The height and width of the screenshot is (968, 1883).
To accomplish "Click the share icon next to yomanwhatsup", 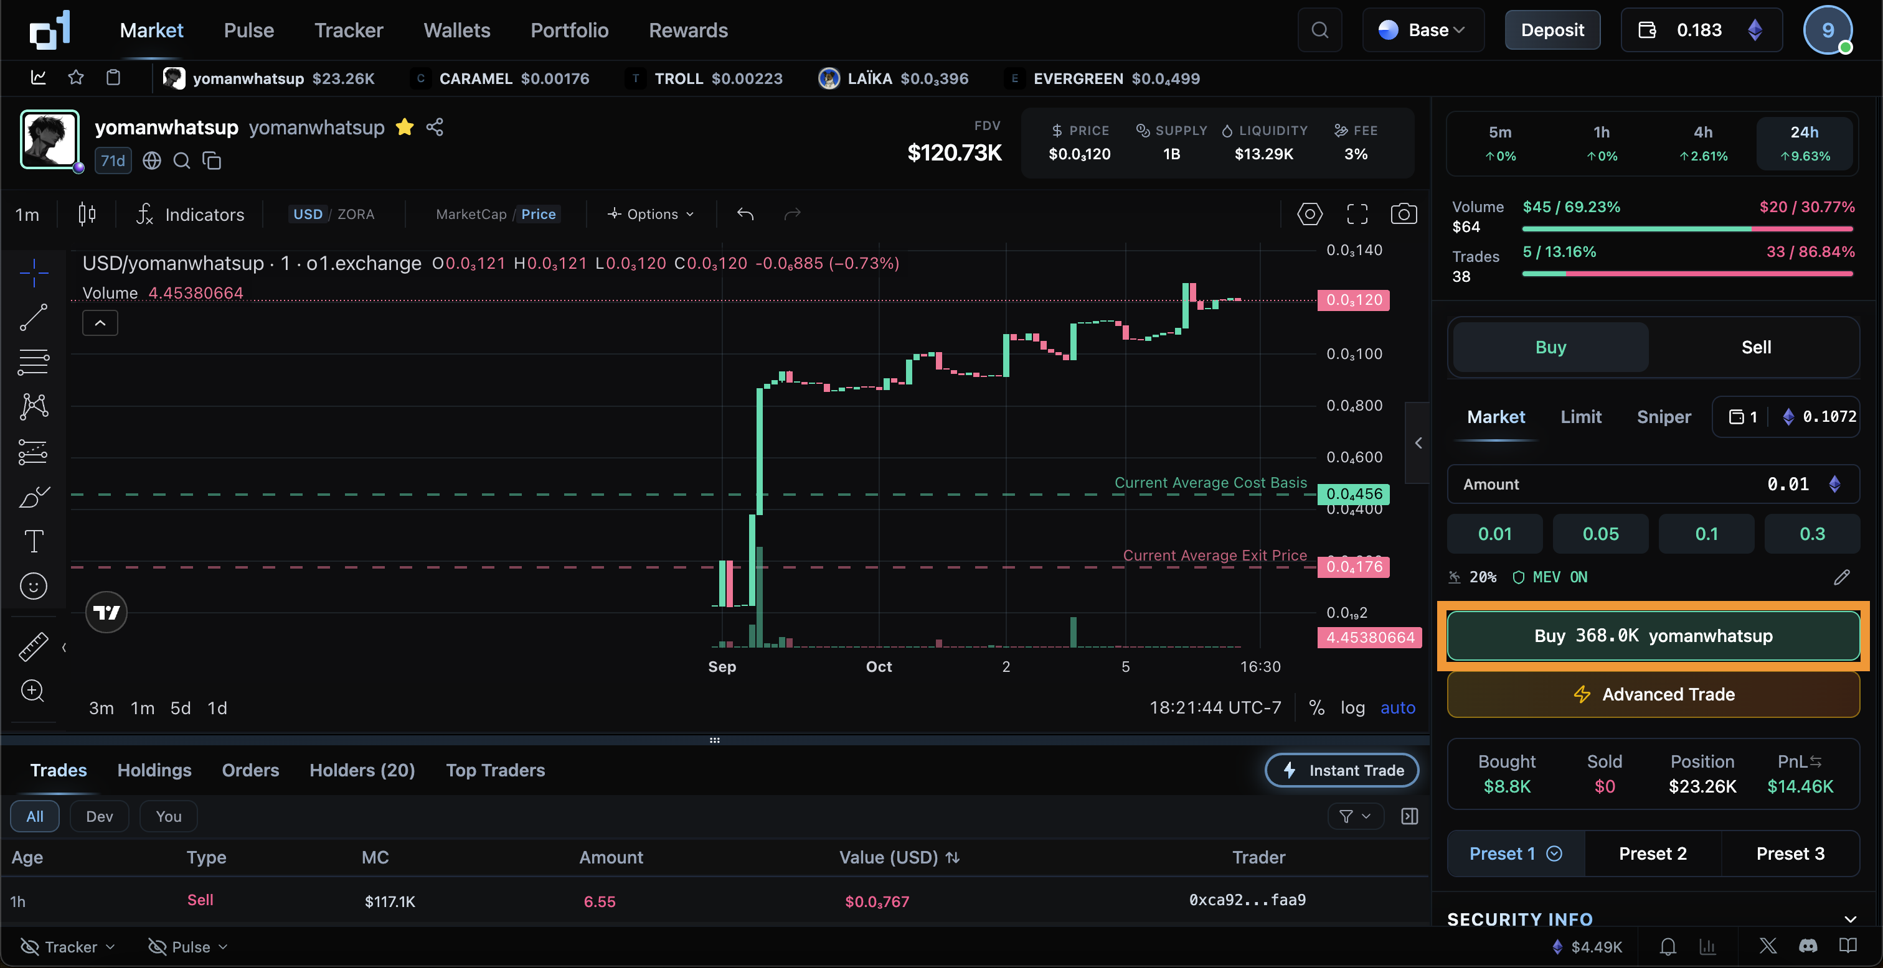I will point(435,127).
